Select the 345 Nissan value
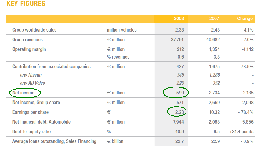The height and width of the screenshot is (153, 260). coord(181,75)
